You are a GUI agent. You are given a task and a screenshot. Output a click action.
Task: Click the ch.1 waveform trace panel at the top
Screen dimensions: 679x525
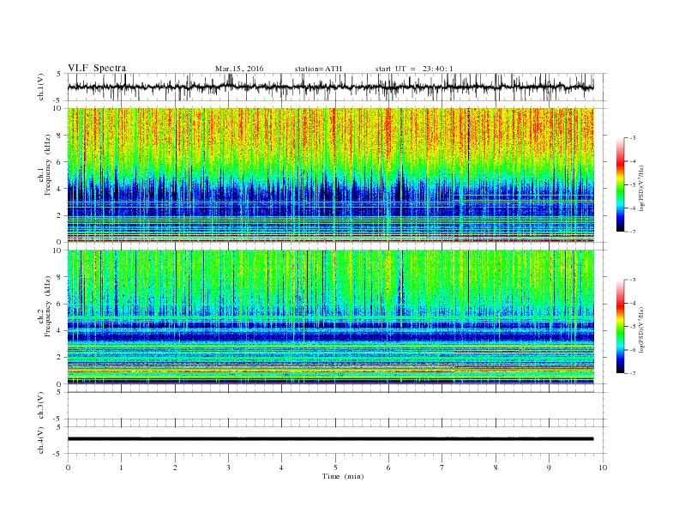pos(337,87)
